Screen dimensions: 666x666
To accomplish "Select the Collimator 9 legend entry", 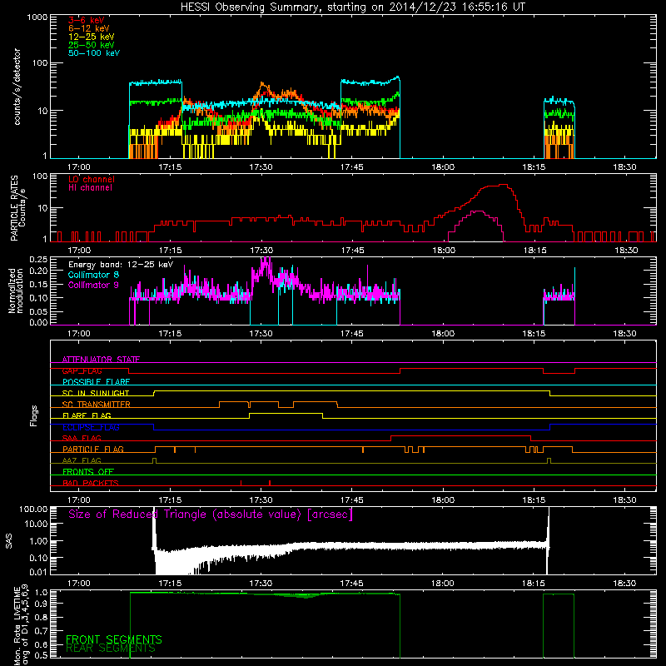I will tap(93, 285).
